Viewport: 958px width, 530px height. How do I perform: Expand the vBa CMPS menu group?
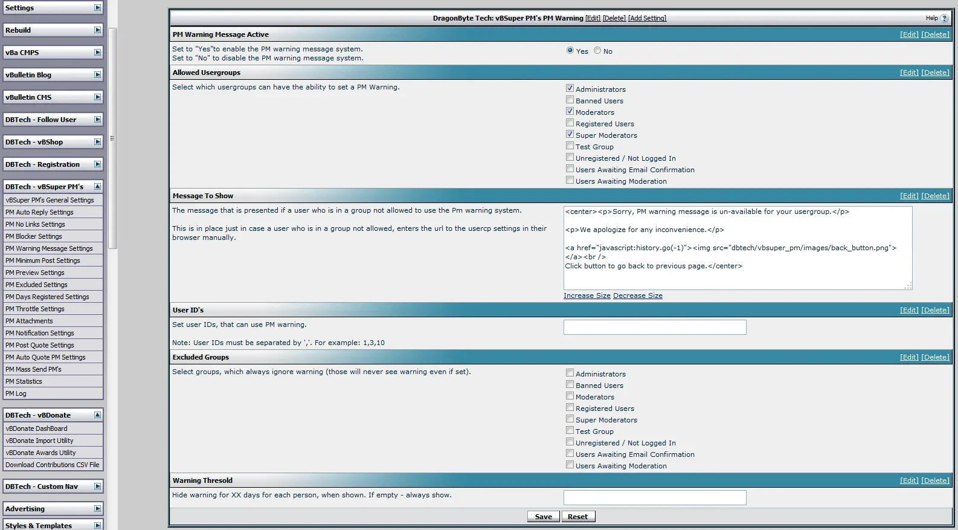point(97,53)
